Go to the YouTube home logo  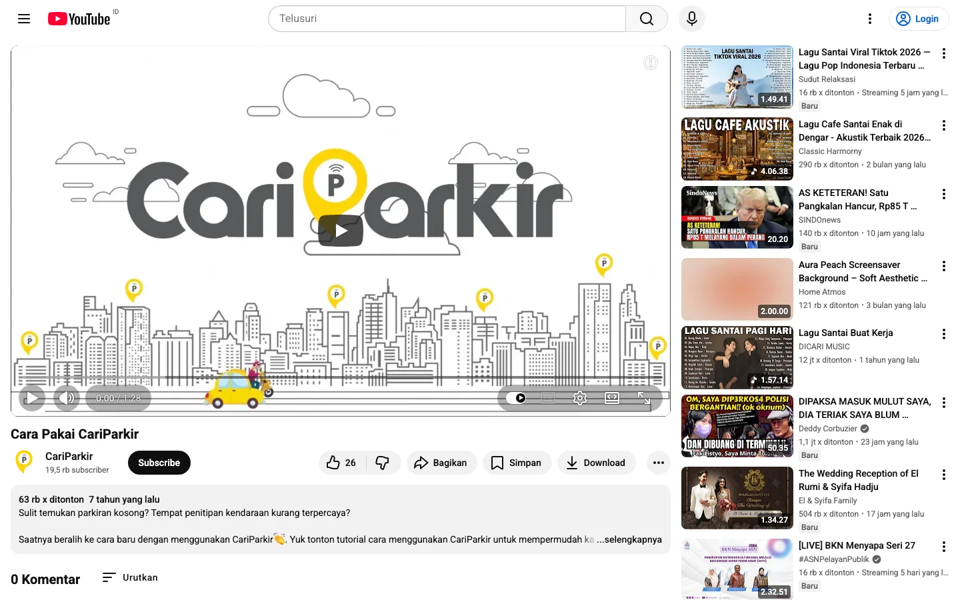pyautogui.click(x=79, y=19)
